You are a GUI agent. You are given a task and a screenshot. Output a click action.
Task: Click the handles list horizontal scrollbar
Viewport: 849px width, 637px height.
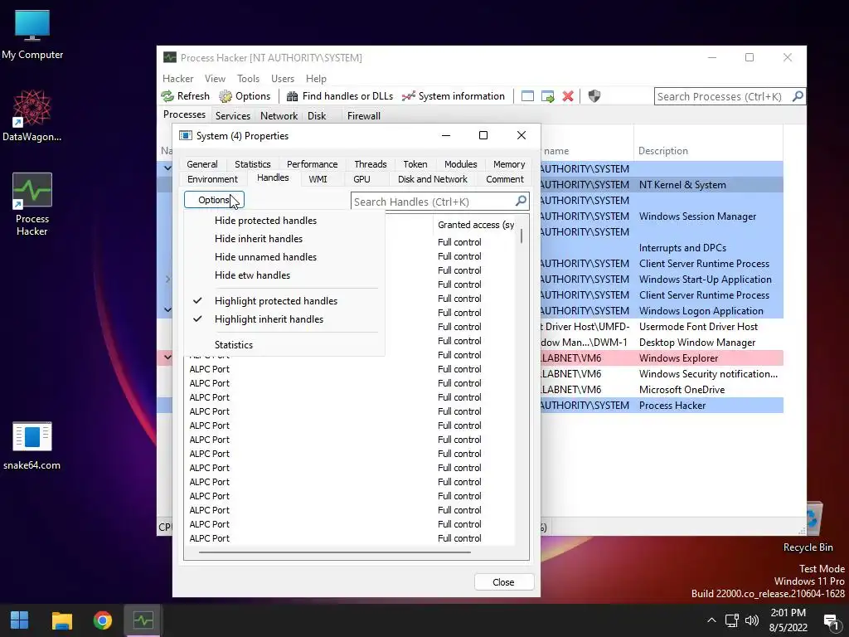click(335, 552)
